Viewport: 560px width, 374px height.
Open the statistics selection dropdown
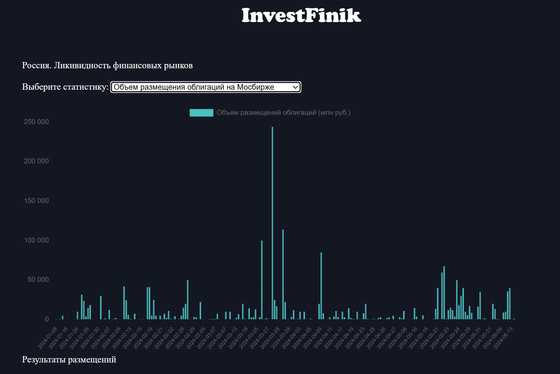pyautogui.click(x=205, y=87)
